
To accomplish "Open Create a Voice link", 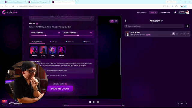I will tap(165, 13).
